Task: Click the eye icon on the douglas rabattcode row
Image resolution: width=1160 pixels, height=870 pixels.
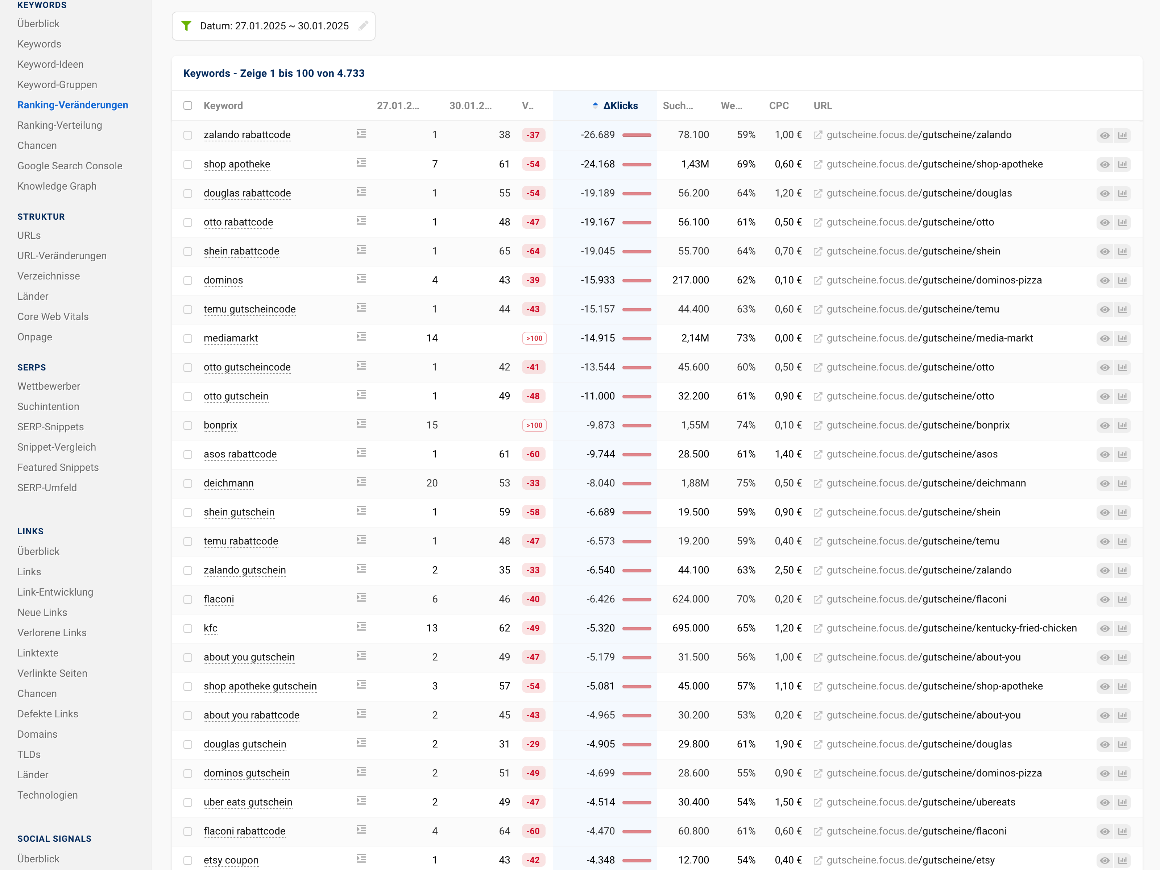Action: point(1105,194)
